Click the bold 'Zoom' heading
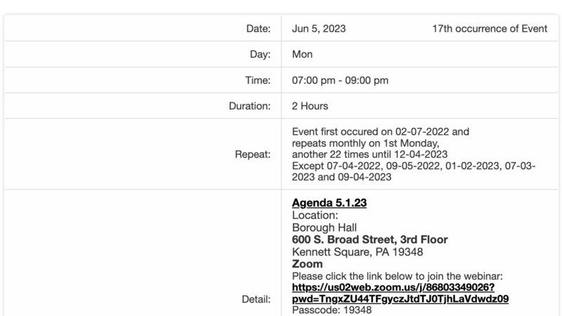562x316 pixels. tap(307, 264)
